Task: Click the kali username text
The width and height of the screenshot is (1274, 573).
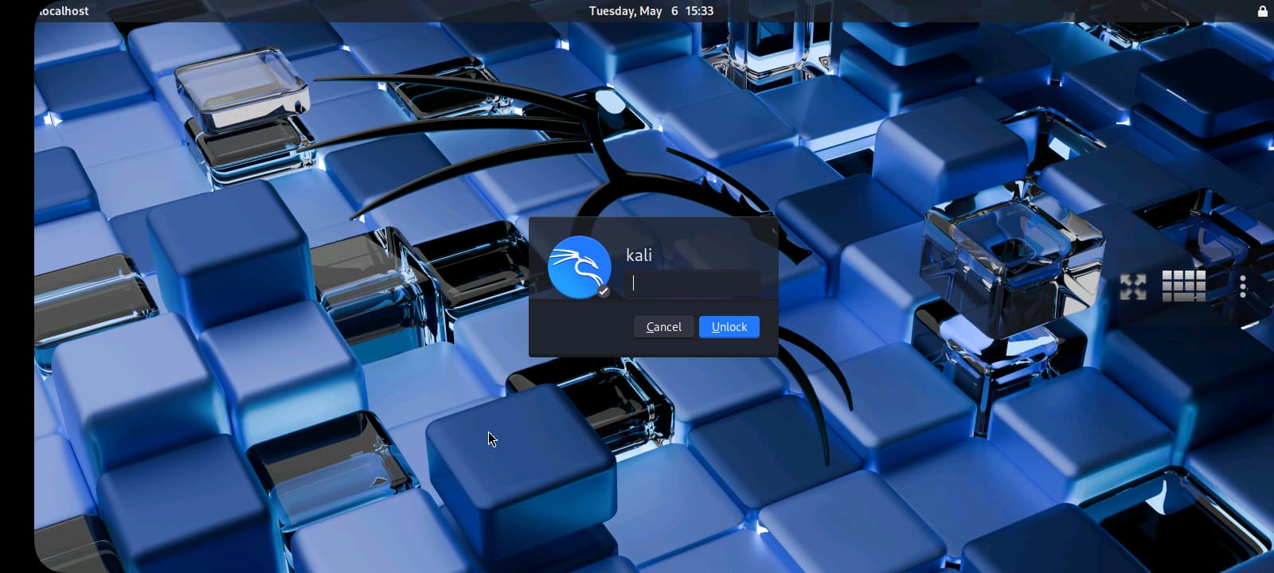Action: click(x=639, y=255)
